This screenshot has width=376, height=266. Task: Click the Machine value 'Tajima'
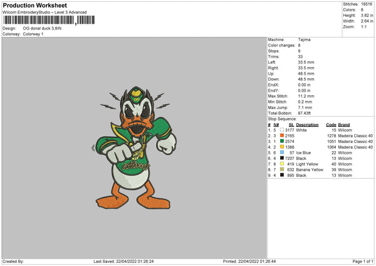(x=304, y=40)
